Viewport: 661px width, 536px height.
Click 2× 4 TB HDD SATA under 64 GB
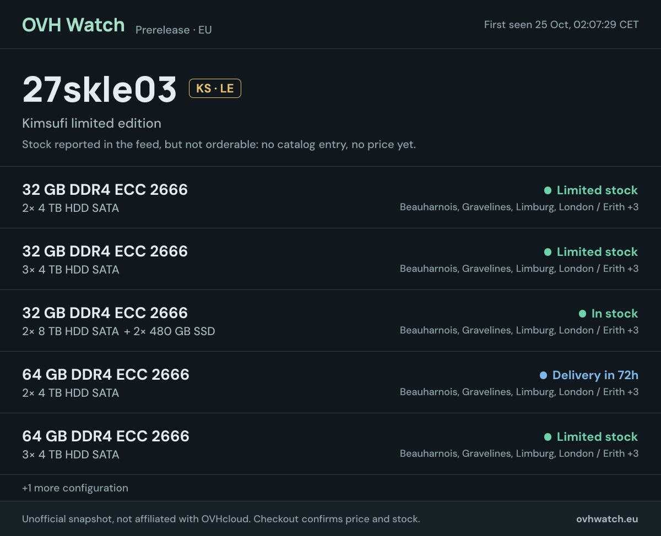point(71,393)
